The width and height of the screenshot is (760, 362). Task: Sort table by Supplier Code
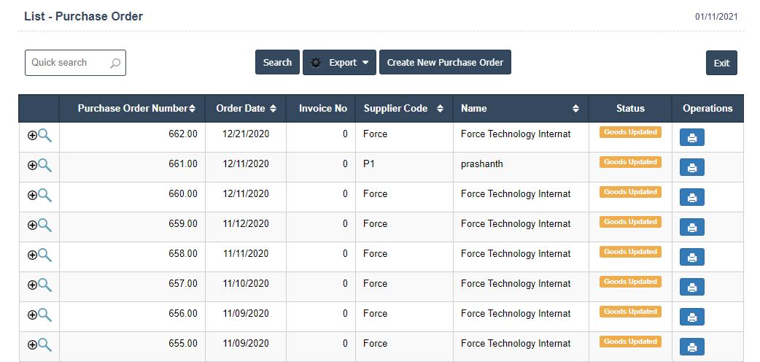440,109
